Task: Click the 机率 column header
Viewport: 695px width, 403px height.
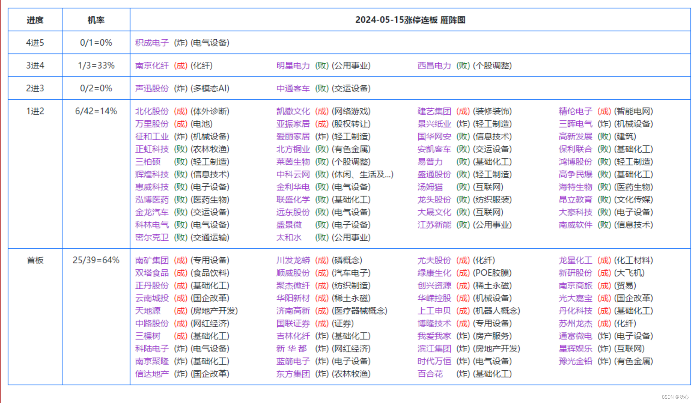Action: (96, 20)
